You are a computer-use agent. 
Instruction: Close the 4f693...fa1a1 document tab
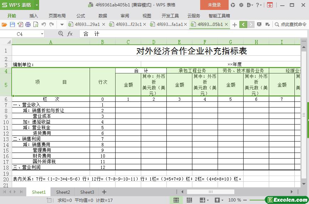point(186,24)
